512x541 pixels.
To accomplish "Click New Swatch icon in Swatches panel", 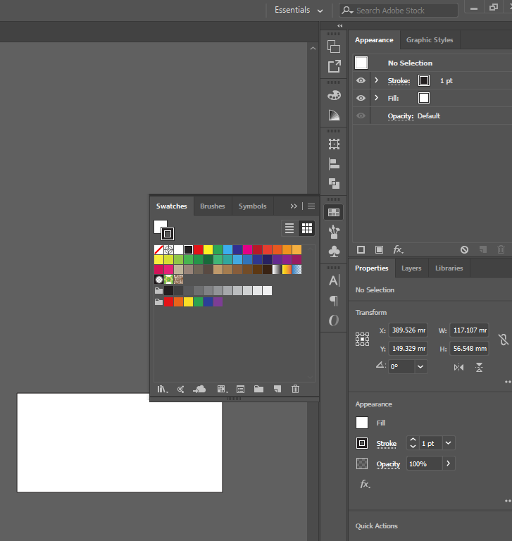I will pos(277,389).
